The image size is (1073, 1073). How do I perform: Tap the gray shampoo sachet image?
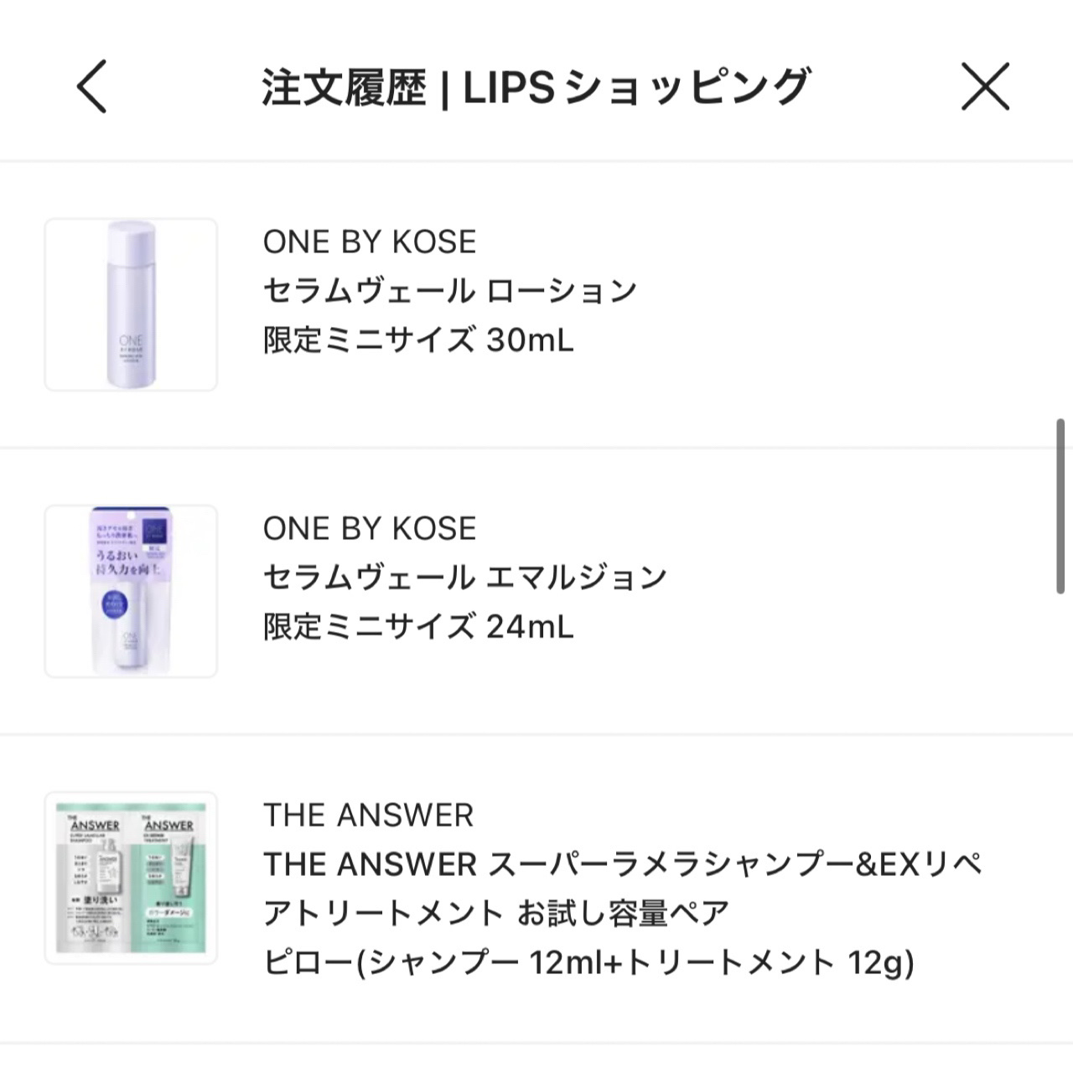coord(95,877)
